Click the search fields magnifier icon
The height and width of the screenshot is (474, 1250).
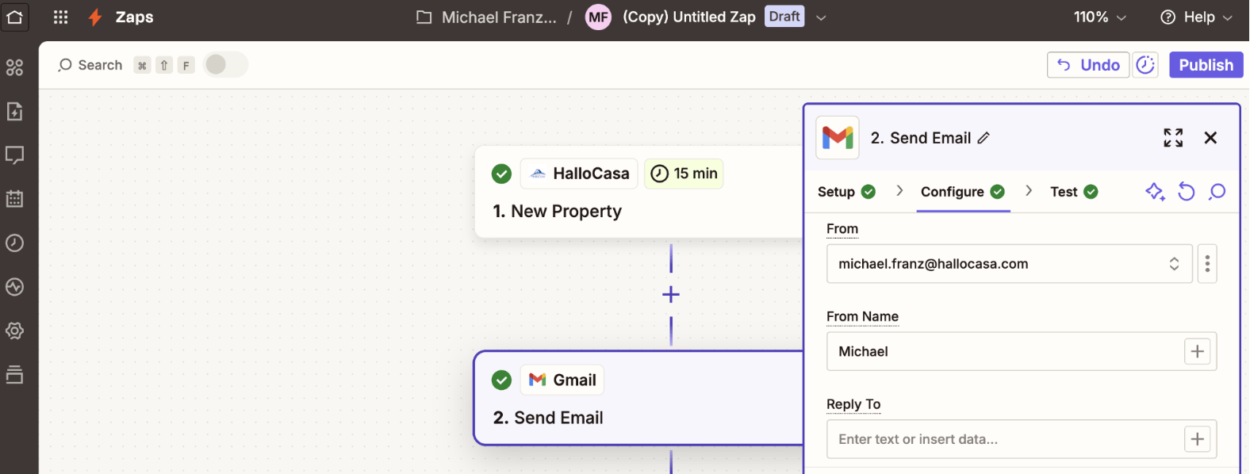coord(1217,192)
